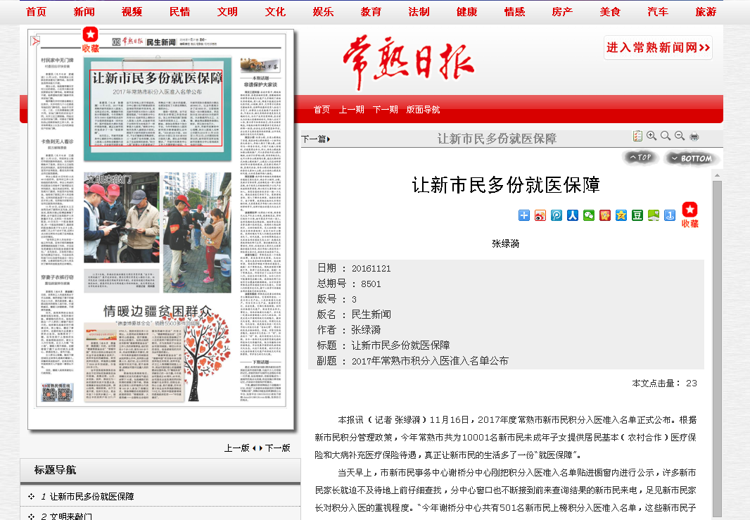Open 版面导航 page navigation
This screenshot has height=520, width=750.
pyautogui.click(x=424, y=110)
